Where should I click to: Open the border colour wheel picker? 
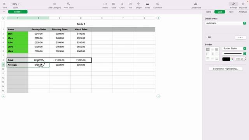point(232,59)
